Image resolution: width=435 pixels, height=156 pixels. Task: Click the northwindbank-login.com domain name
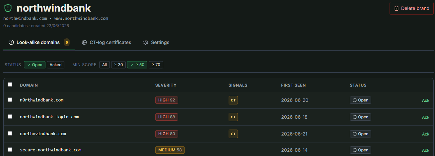coord(49,117)
